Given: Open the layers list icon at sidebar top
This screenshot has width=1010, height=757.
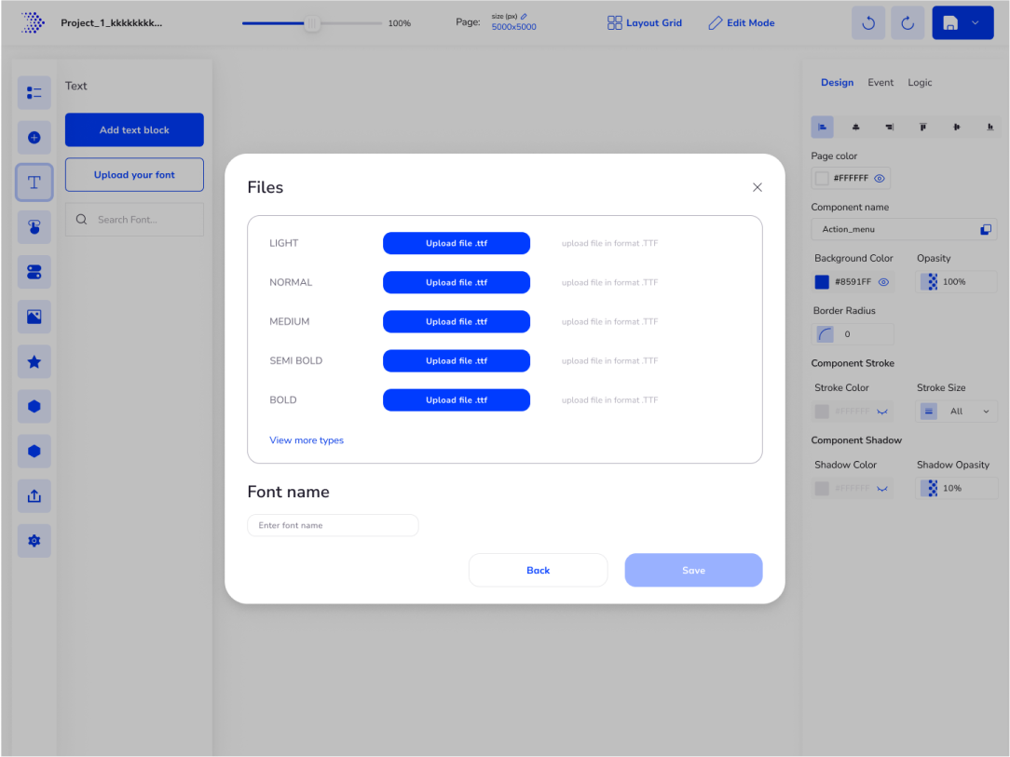Looking at the screenshot, I should click(x=34, y=92).
